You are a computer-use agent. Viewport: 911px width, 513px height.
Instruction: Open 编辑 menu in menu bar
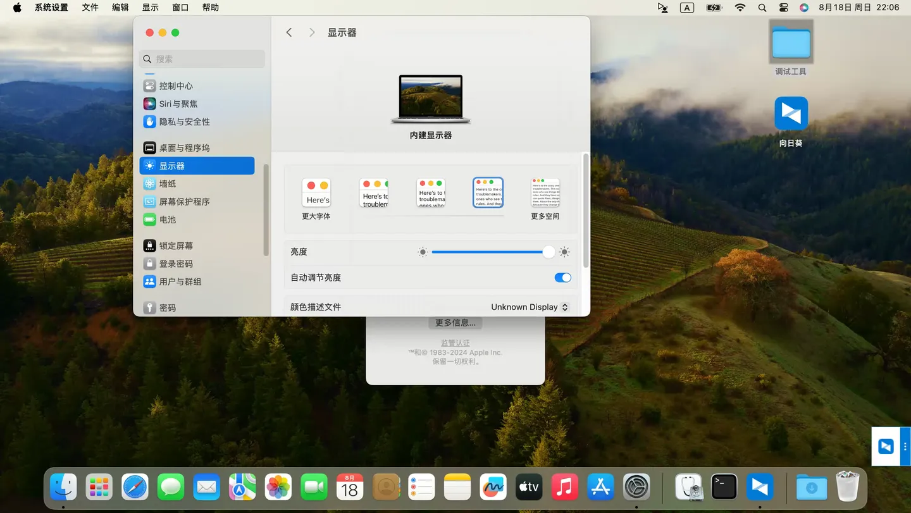[120, 8]
